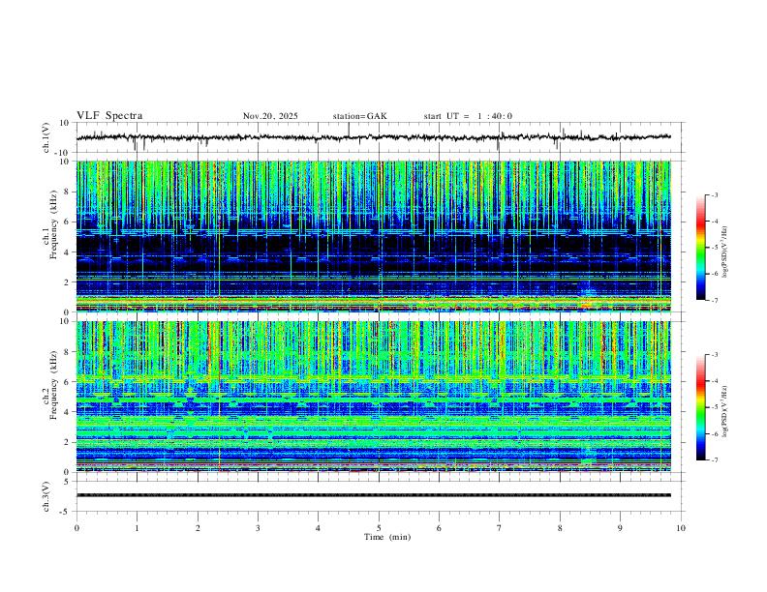Click inside the ch.1 spectrogram panel
767x592 pixels.
pyautogui.click(x=373, y=236)
